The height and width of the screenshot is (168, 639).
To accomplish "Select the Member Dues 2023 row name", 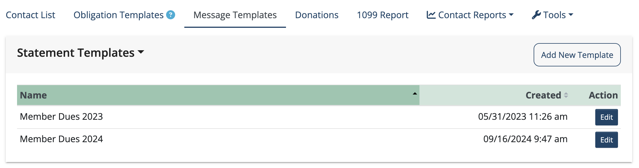I will [x=61, y=117].
